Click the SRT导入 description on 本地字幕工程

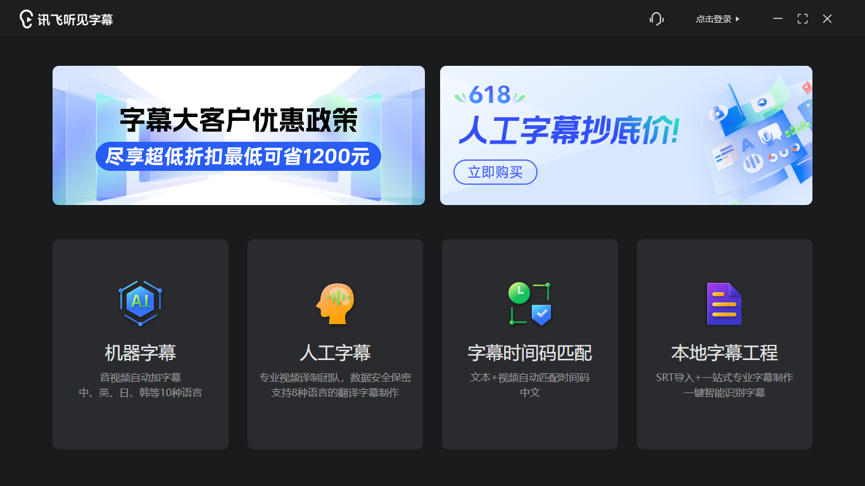click(724, 377)
